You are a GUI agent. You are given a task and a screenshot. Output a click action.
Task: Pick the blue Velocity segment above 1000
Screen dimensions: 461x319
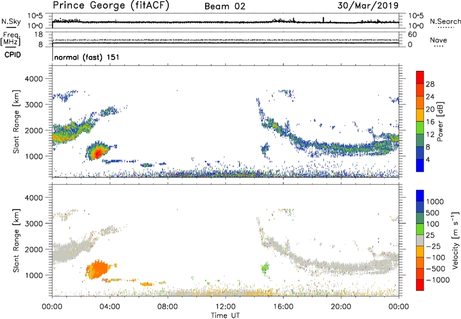pos(420,196)
